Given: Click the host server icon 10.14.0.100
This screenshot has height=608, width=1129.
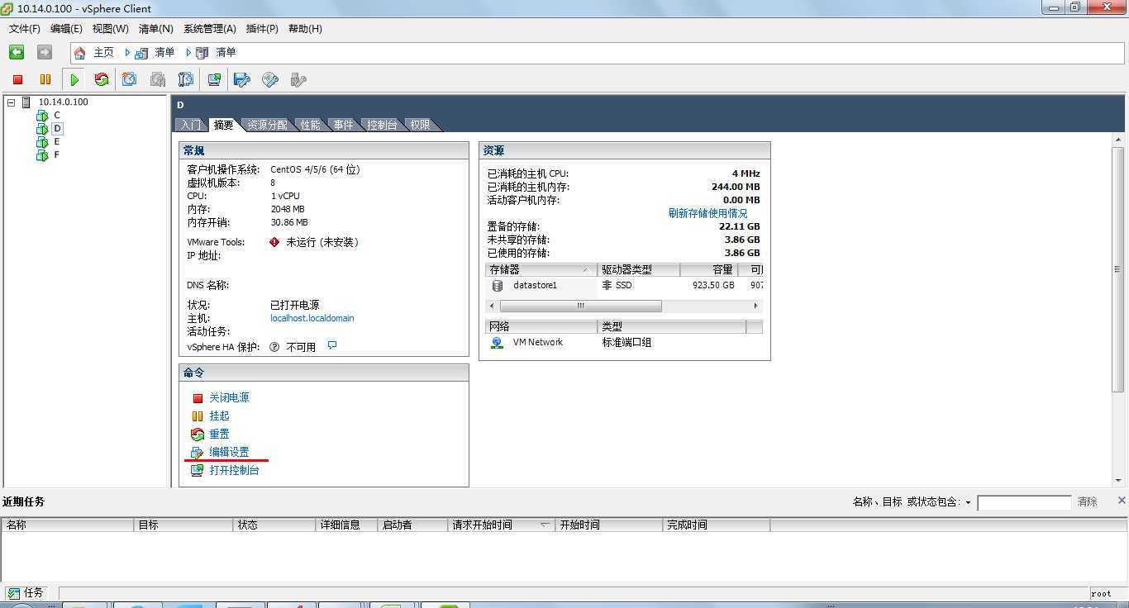Looking at the screenshot, I should click(26, 102).
